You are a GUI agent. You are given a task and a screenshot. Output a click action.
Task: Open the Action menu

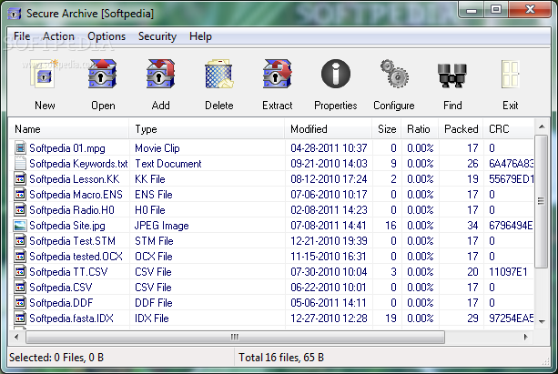[58, 36]
